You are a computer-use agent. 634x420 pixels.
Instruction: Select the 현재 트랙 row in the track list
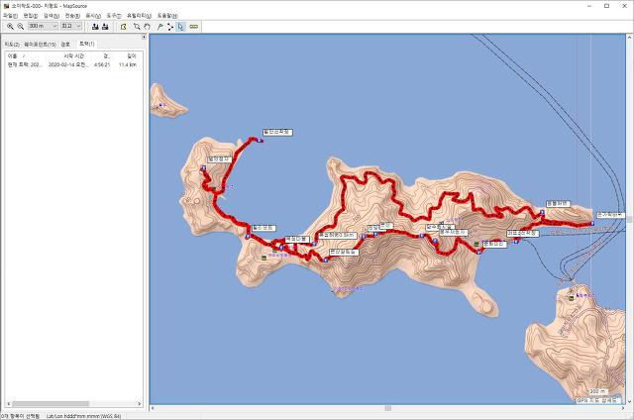(x=72, y=64)
